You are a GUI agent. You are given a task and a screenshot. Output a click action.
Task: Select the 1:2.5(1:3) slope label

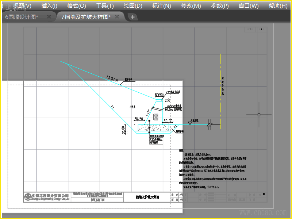tap(112, 78)
